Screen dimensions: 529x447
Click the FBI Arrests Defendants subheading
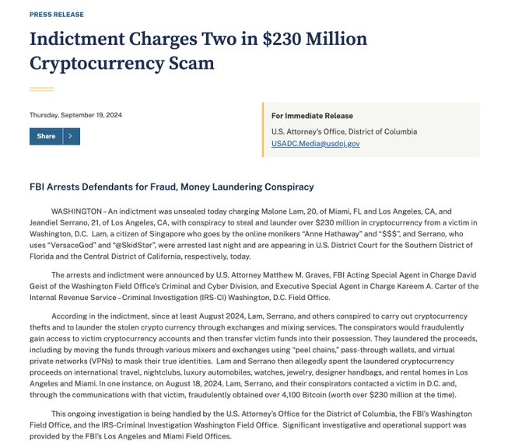[x=172, y=187]
